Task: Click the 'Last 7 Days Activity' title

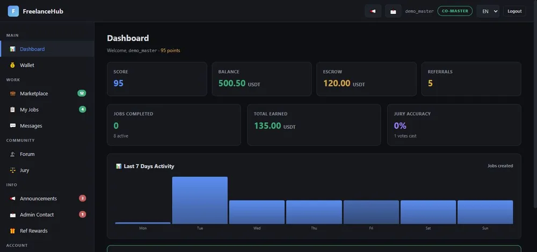Action: tap(149, 166)
